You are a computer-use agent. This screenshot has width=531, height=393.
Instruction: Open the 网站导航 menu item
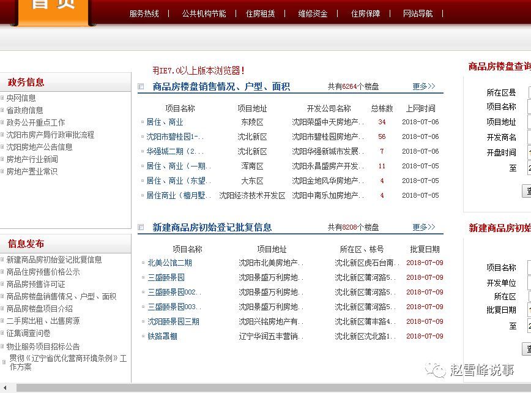click(x=418, y=13)
